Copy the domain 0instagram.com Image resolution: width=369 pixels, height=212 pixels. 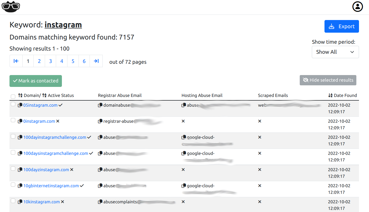click(x=20, y=121)
